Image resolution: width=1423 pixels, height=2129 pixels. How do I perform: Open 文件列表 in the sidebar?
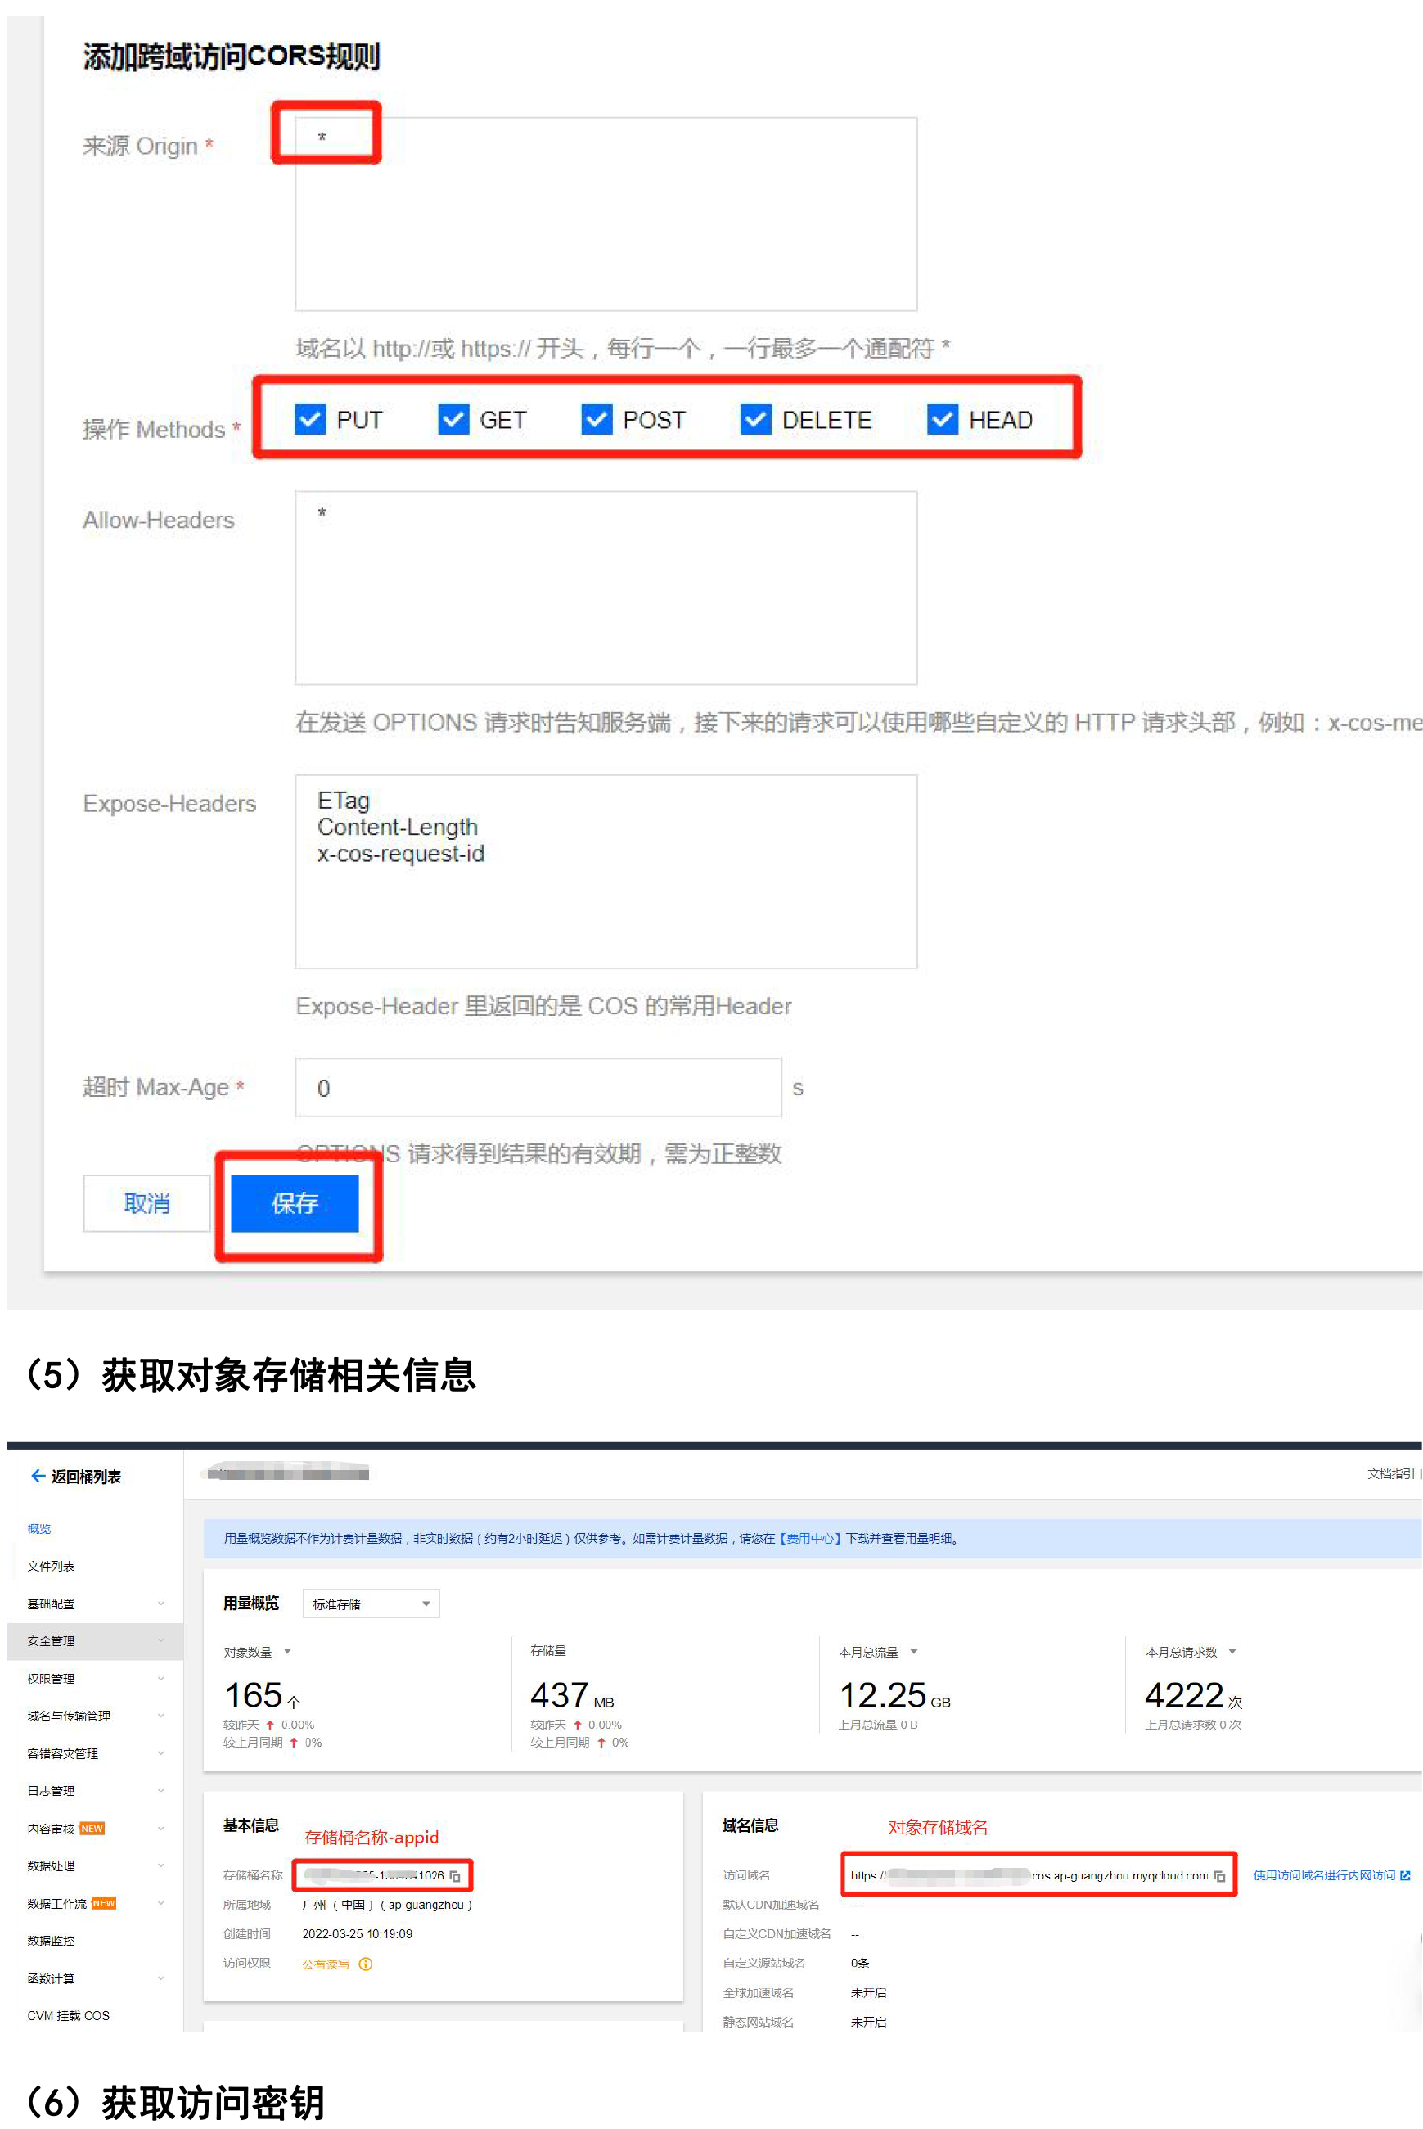(51, 1566)
